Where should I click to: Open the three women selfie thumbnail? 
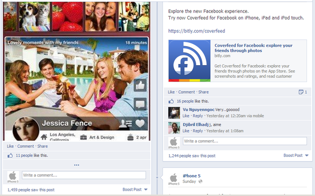(101, 16)
